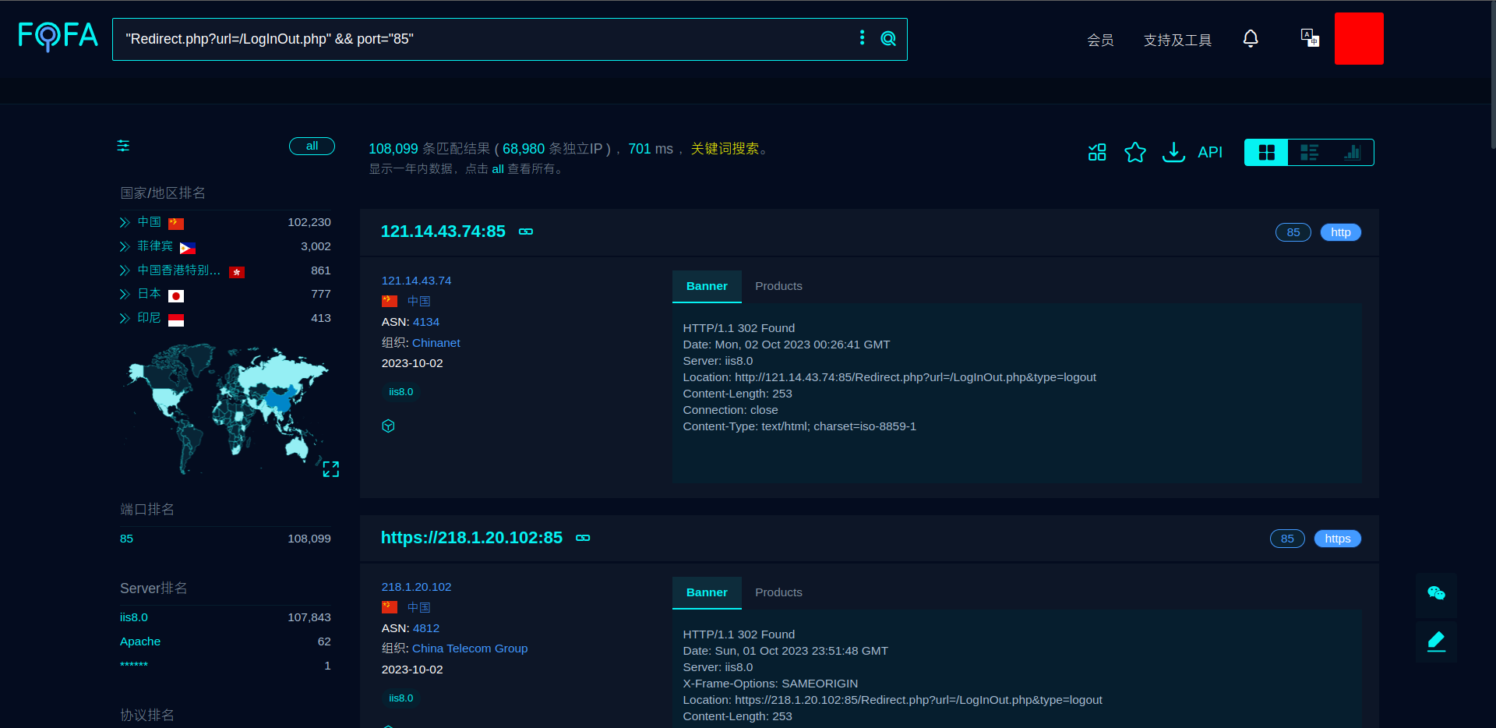
Task: Click the red user avatar
Action: [x=1359, y=38]
